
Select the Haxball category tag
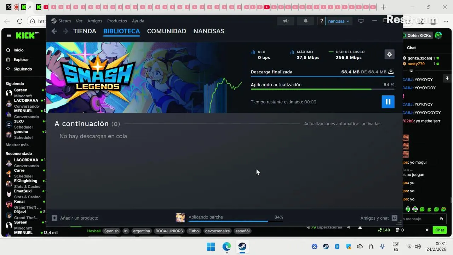point(94,231)
